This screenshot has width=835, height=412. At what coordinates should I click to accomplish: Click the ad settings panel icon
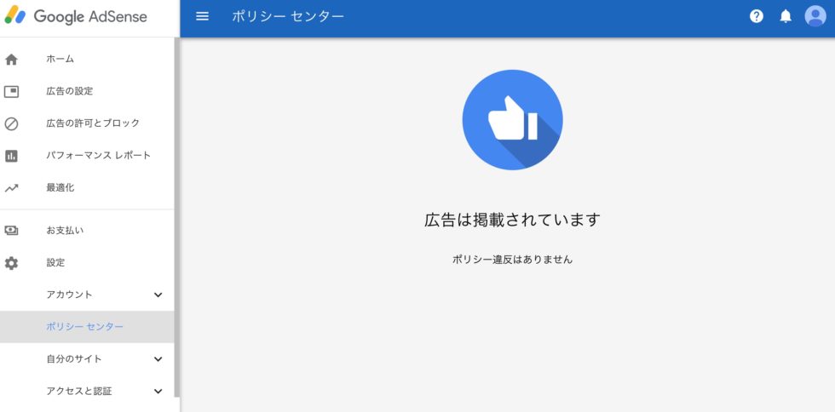(11, 92)
